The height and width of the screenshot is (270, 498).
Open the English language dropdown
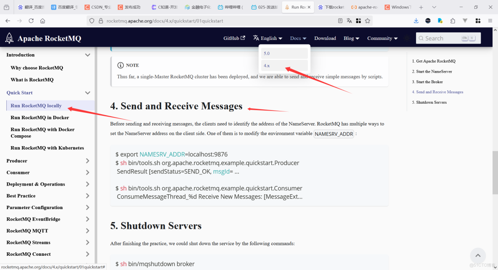[268, 38]
